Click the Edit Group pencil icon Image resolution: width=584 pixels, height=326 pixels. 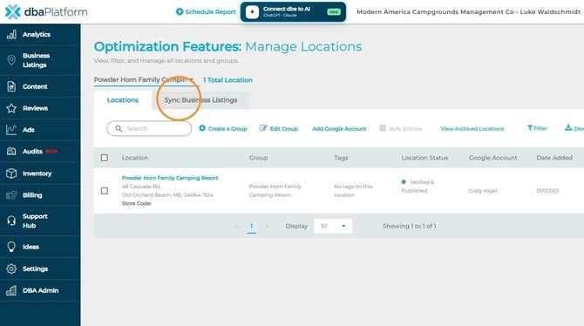click(x=263, y=128)
